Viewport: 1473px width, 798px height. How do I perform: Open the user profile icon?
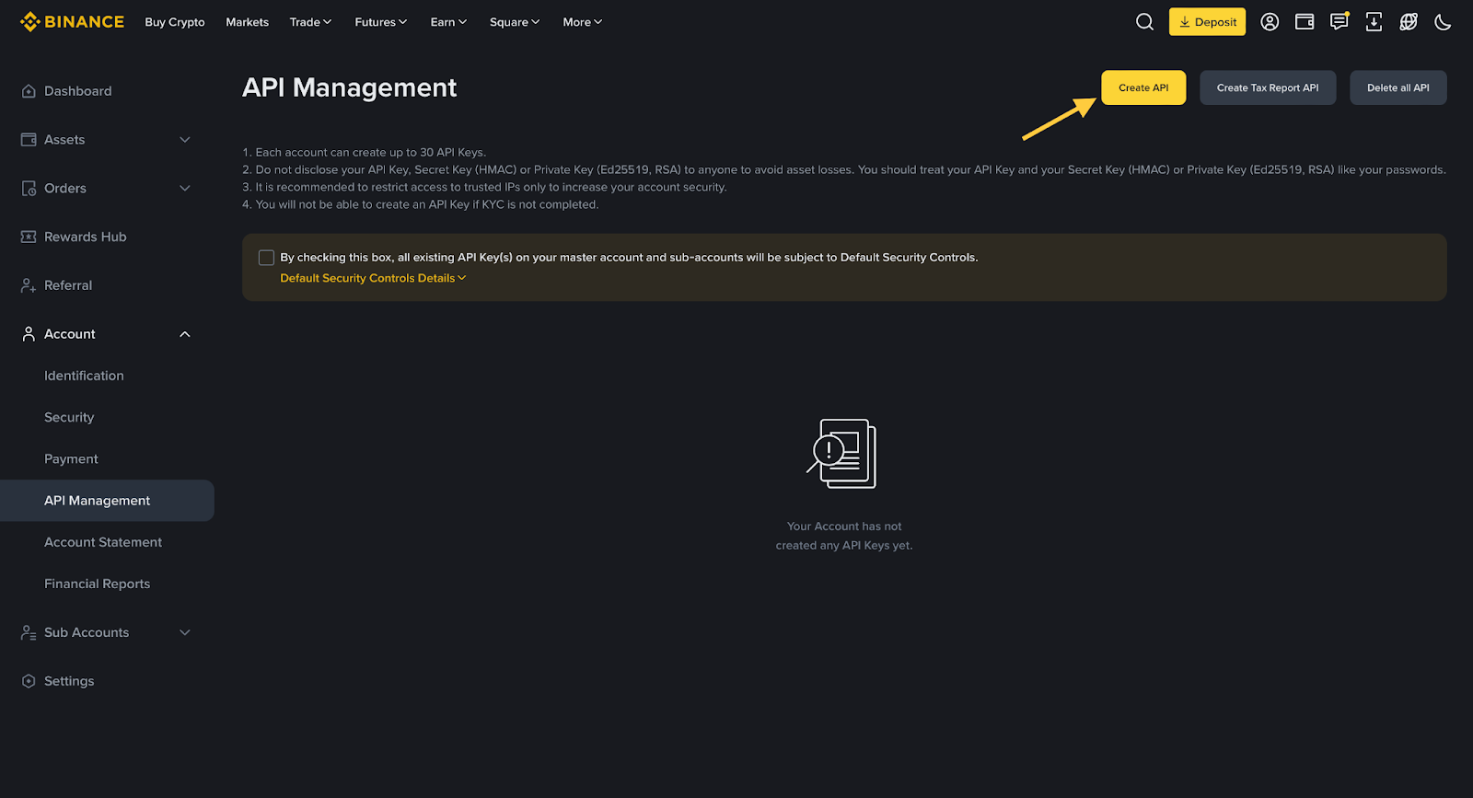point(1270,22)
